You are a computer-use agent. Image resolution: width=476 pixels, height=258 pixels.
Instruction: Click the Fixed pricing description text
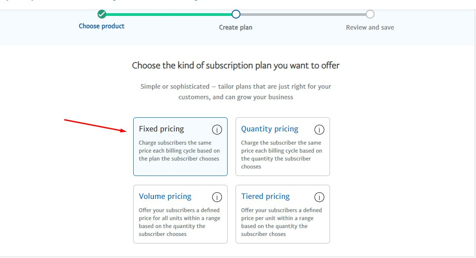(179, 151)
